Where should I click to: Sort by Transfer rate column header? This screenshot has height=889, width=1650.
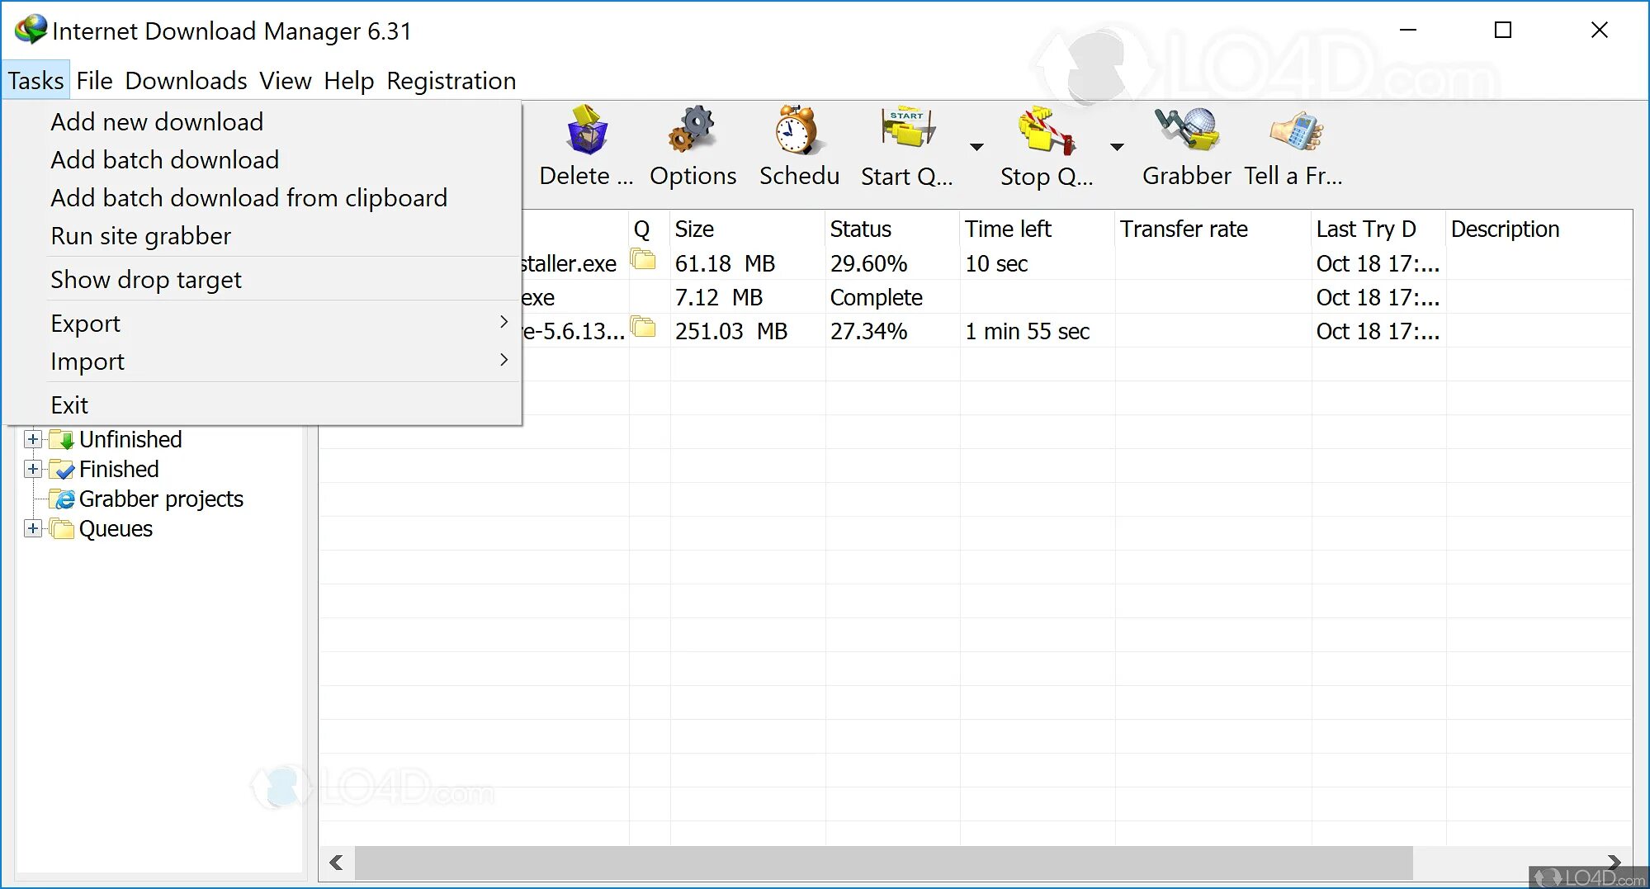tap(1213, 229)
